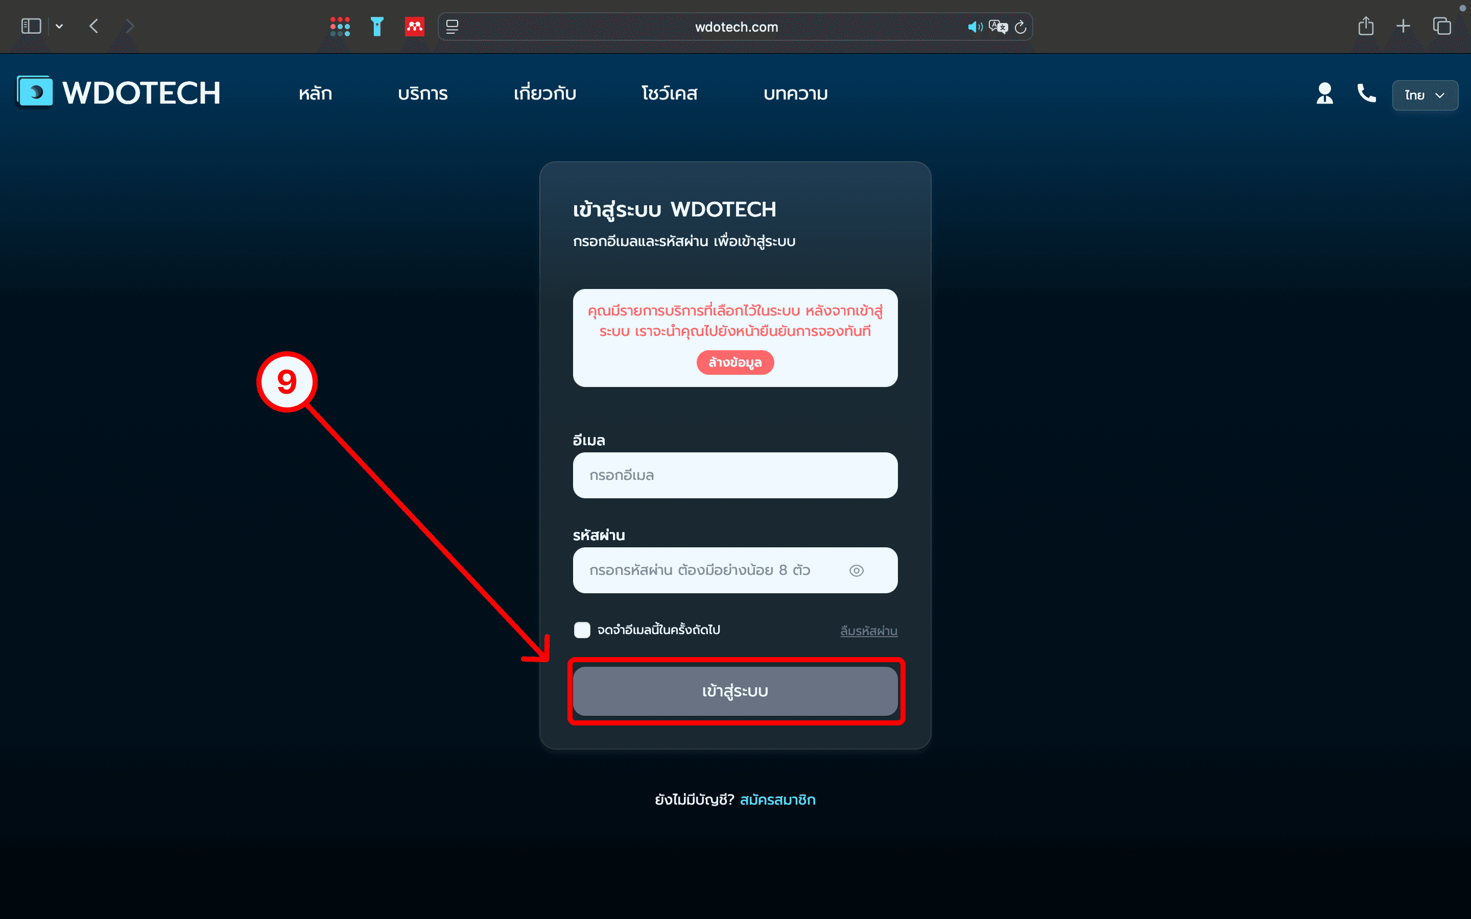
Task: Show password with eye icon
Action: coord(856,570)
